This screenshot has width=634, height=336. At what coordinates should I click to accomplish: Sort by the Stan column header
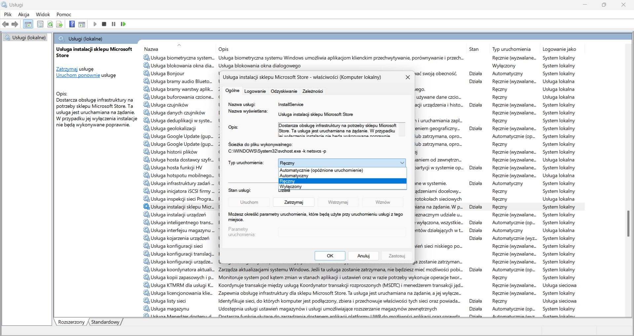click(478, 49)
